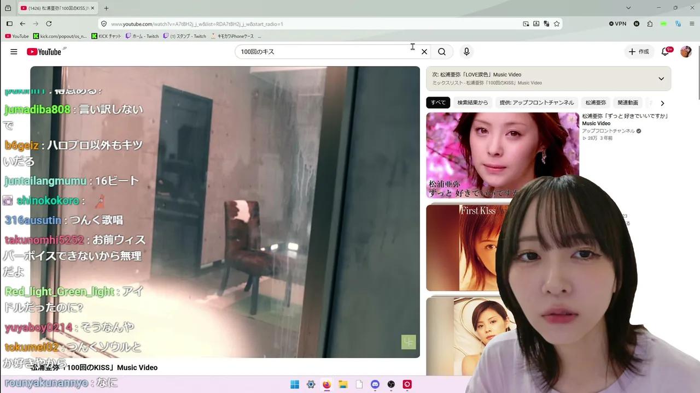Toggle the browser sidebar panel
700x393 pixels.
[9, 24]
